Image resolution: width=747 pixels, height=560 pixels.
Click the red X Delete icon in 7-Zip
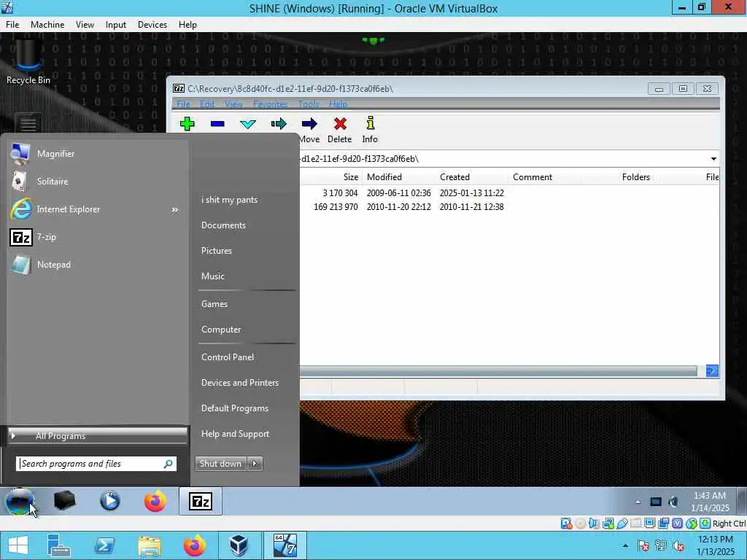340,124
